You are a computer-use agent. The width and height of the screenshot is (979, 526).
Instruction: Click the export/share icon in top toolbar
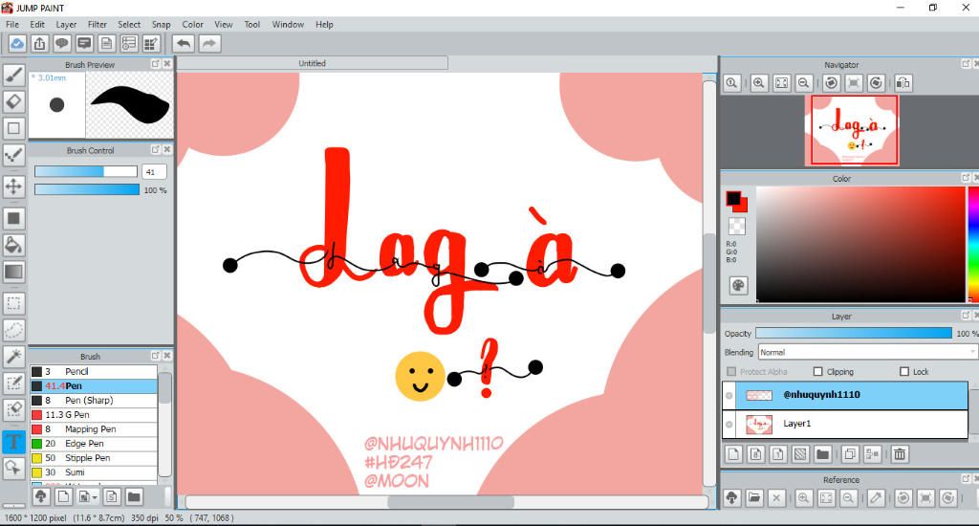(39, 43)
